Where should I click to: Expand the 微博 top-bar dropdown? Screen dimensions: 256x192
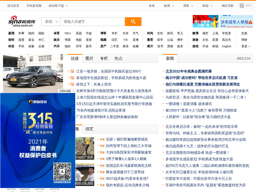point(173,6)
